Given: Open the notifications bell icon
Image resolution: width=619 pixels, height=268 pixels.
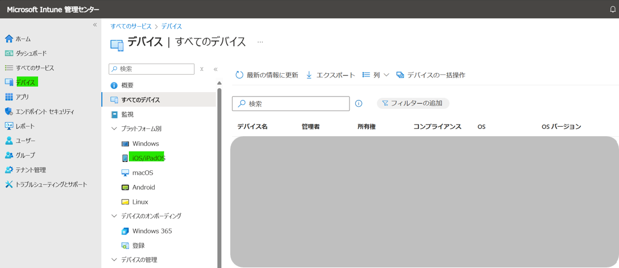Looking at the screenshot, I should coord(613,10).
